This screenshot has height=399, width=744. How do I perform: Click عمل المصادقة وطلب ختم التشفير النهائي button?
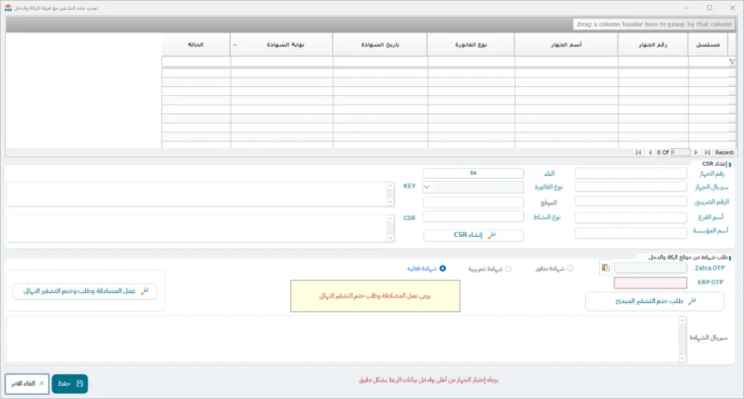pyautogui.click(x=85, y=291)
